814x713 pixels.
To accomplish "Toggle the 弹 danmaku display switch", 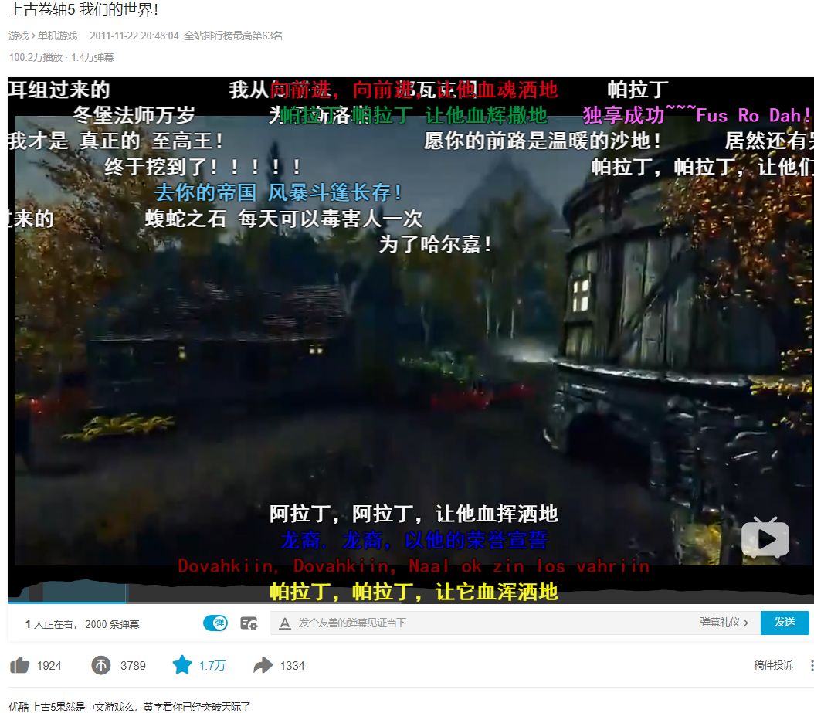I will [215, 623].
